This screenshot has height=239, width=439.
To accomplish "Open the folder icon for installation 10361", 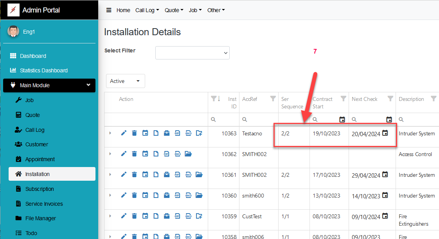I will click(x=199, y=174).
